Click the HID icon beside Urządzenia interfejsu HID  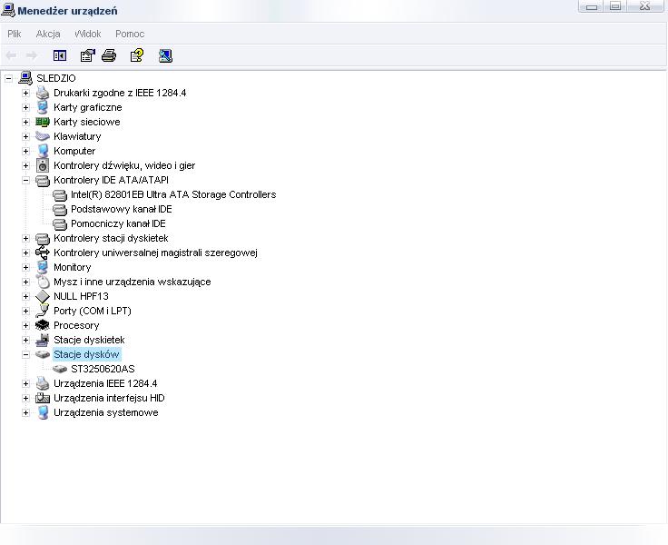click(43, 398)
